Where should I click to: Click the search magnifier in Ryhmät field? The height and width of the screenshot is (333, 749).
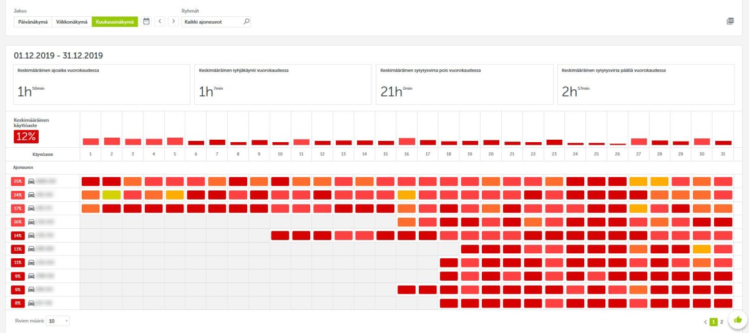[x=246, y=22]
